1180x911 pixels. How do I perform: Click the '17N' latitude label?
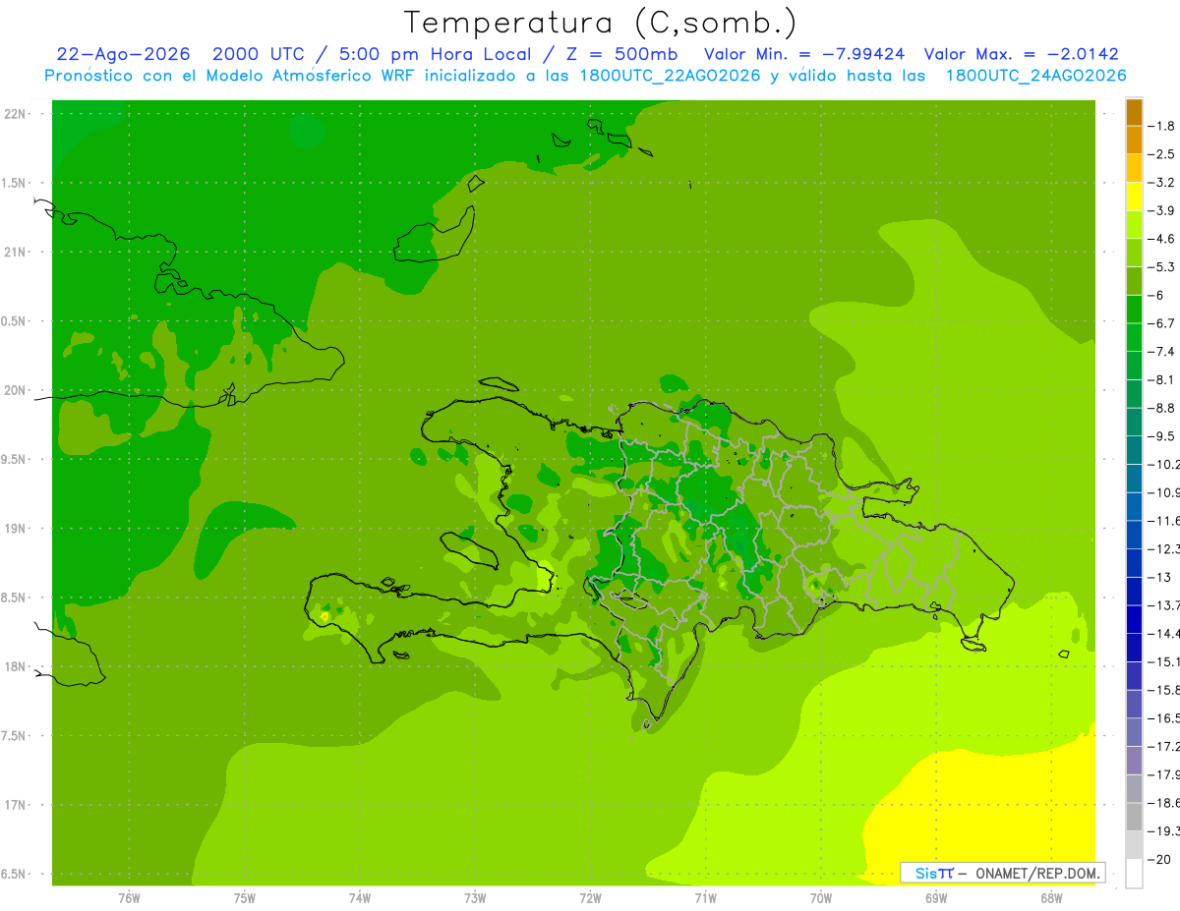click(x=16, y=805)
